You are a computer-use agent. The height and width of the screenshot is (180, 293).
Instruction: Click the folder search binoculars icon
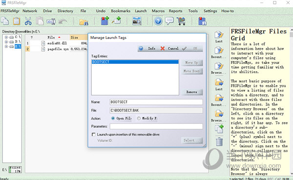pyautogui.click(x=84, y=22)
